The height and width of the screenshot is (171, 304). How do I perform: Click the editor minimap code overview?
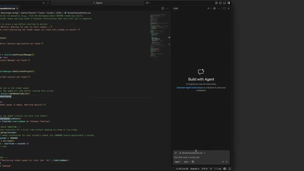click(160, 36)
